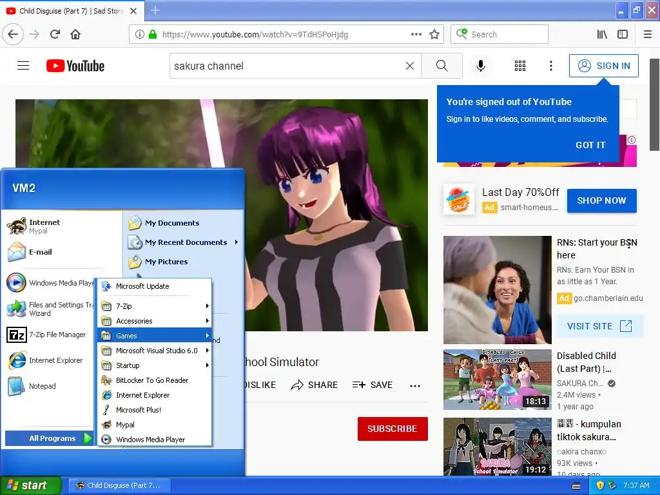
Task: Open the RNs BSN ad thumbnail
Action: 497,289
